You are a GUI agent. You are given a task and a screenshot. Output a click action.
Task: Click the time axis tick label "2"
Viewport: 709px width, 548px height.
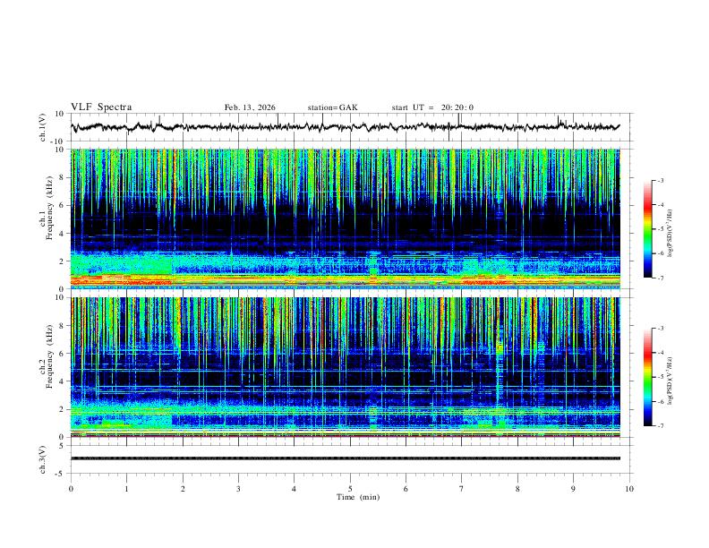183,489
